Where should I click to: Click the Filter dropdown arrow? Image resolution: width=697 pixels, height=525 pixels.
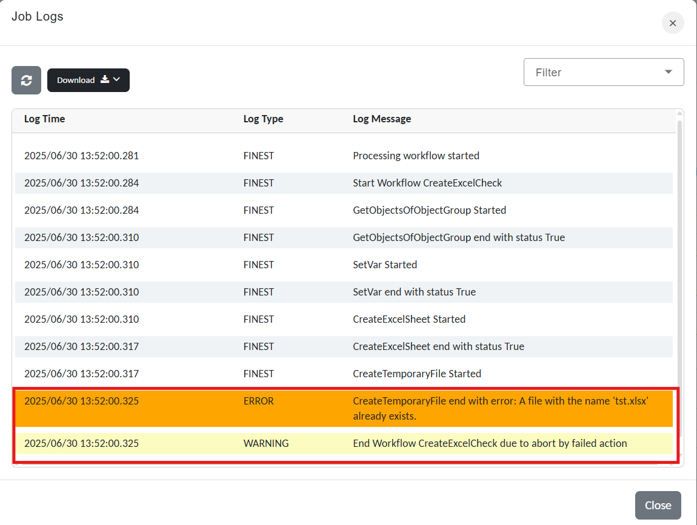click(x=669, y=72)
